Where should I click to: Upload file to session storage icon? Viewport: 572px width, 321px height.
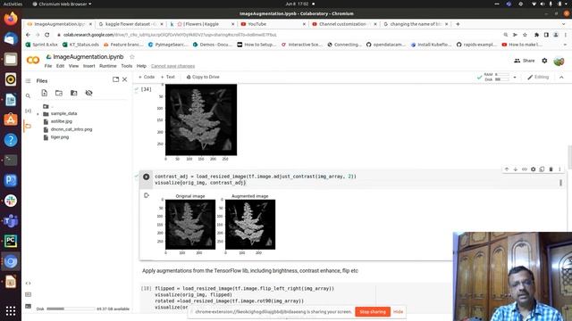(x=44, y=93)
